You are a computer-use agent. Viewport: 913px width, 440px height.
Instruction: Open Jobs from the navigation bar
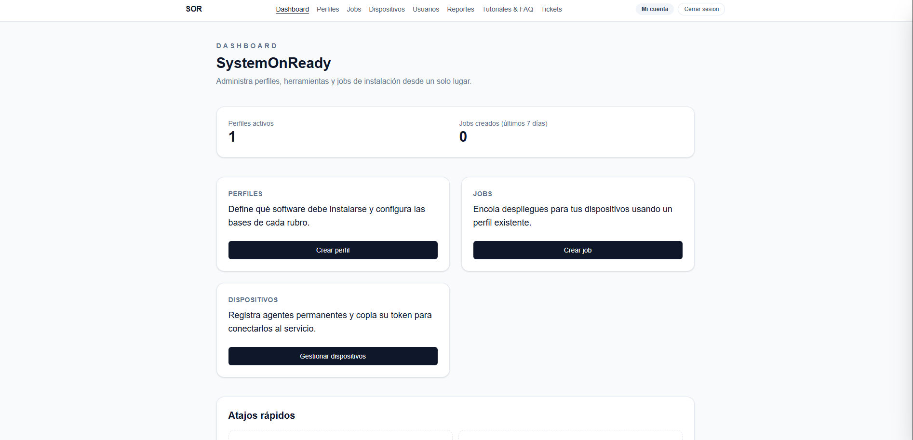[x=354, y=9]
